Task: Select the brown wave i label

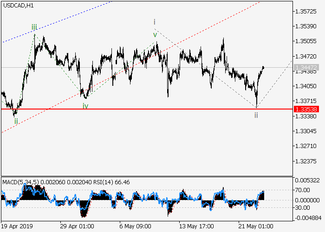Action: (155, 22)
